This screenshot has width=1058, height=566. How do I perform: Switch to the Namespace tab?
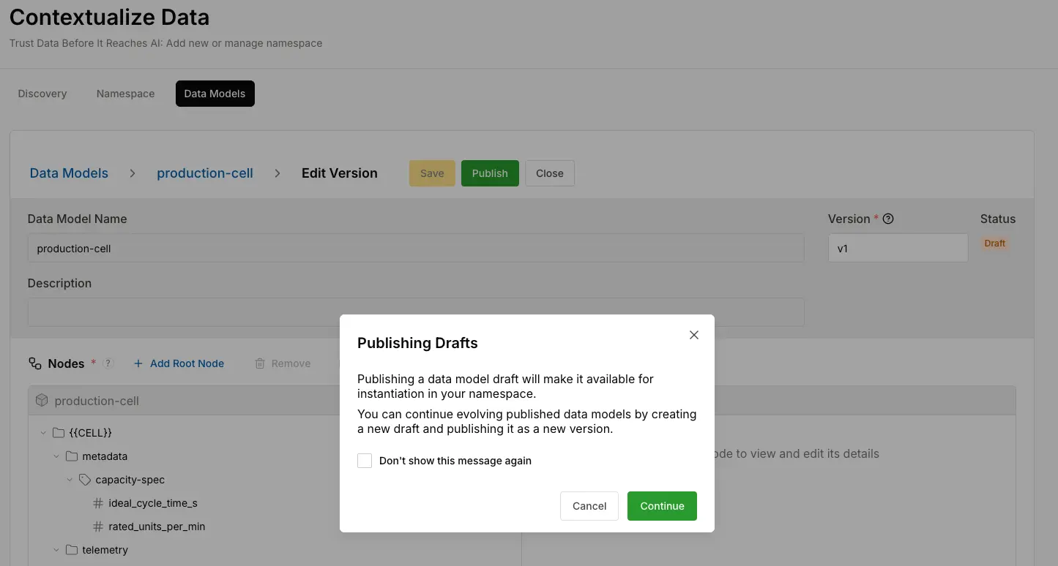click(125, 94)
